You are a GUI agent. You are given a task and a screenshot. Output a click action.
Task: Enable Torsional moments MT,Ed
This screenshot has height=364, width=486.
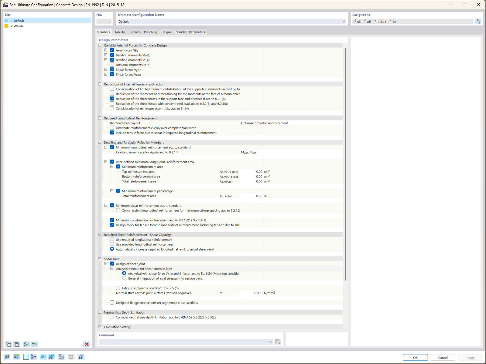point(112,64)
